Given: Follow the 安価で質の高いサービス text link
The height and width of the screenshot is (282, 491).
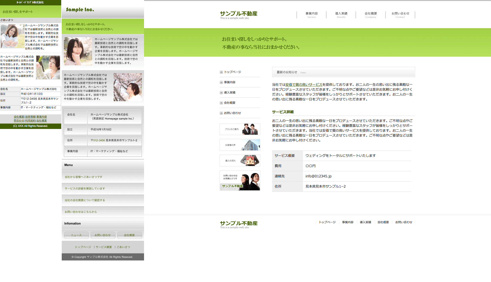Looking at the screenshot, I should pyautogui.click(x=304, y=85).
